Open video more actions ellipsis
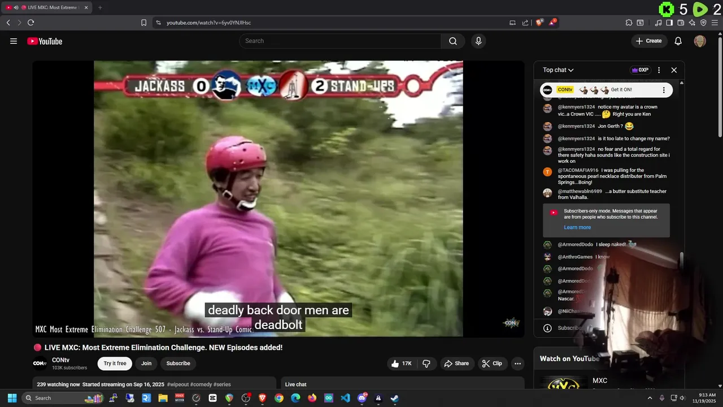The image size is (723, 407). [x=517, y=363]
